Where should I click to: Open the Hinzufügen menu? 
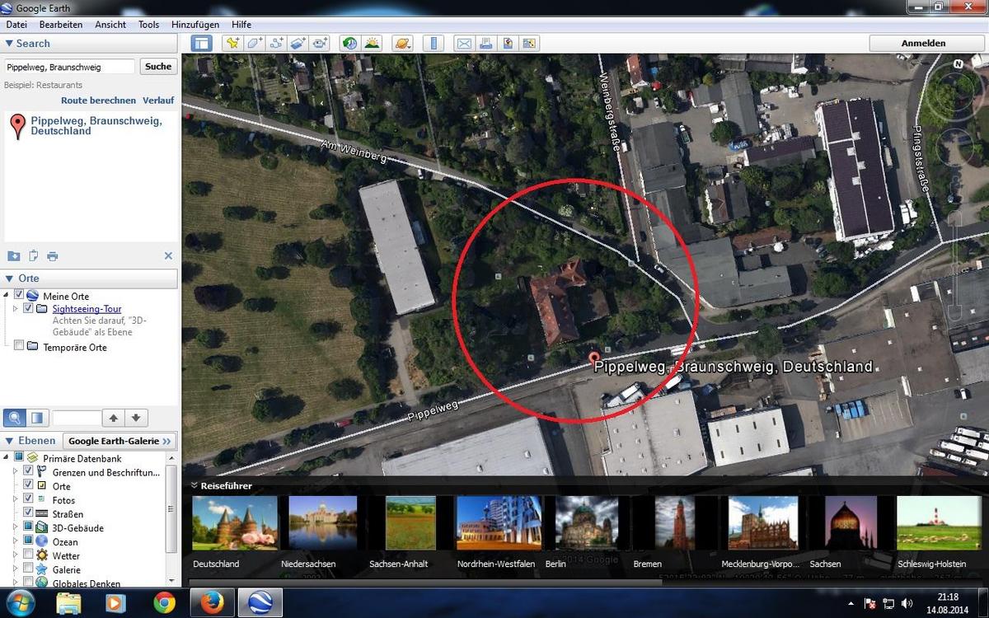(195, 25)
